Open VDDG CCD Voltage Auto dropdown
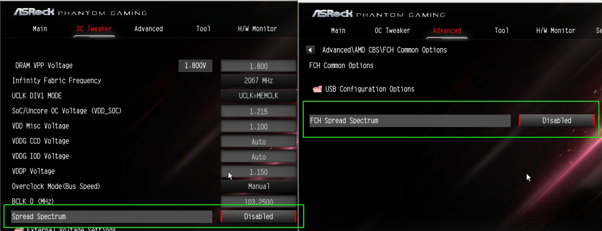This screenshot has height=231, width=602. (258, 142)
